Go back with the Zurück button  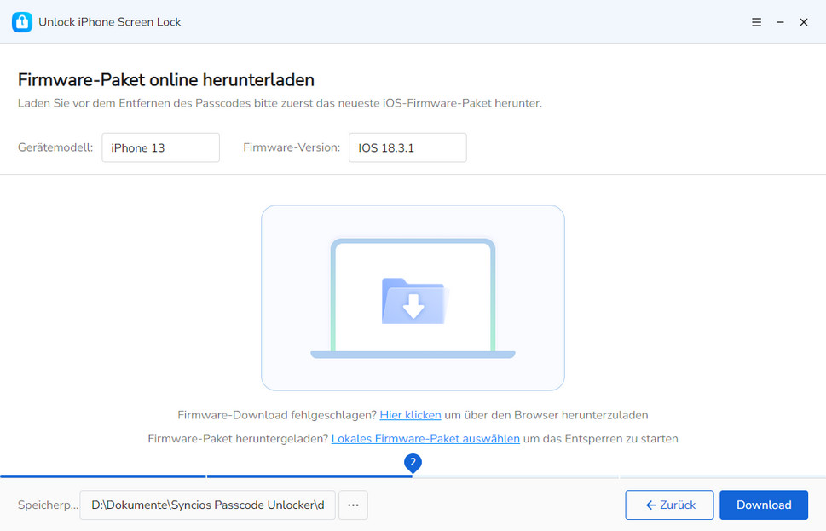pyautogui.click(x=669, y=505)
